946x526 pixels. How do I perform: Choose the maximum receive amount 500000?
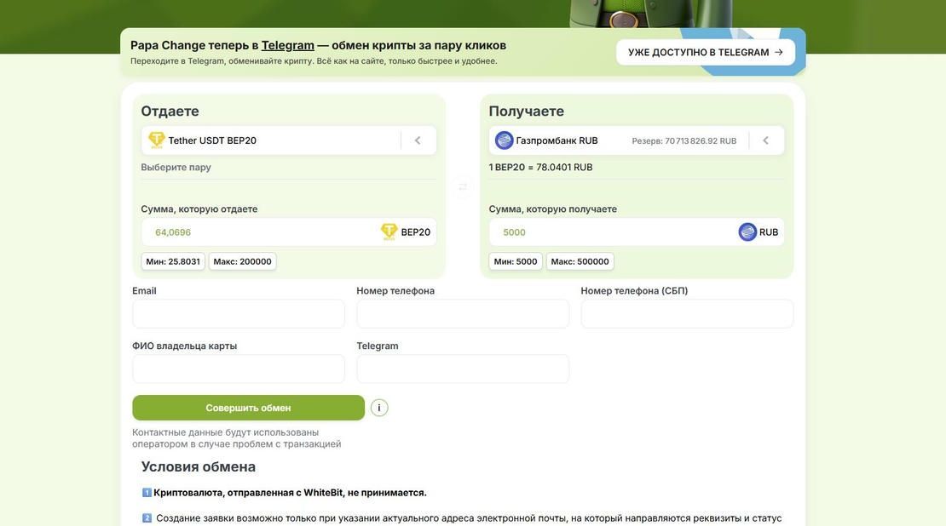[580, 261]
